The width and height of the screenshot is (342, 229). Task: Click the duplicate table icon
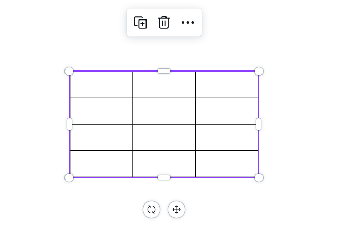[x=141, y=23]
